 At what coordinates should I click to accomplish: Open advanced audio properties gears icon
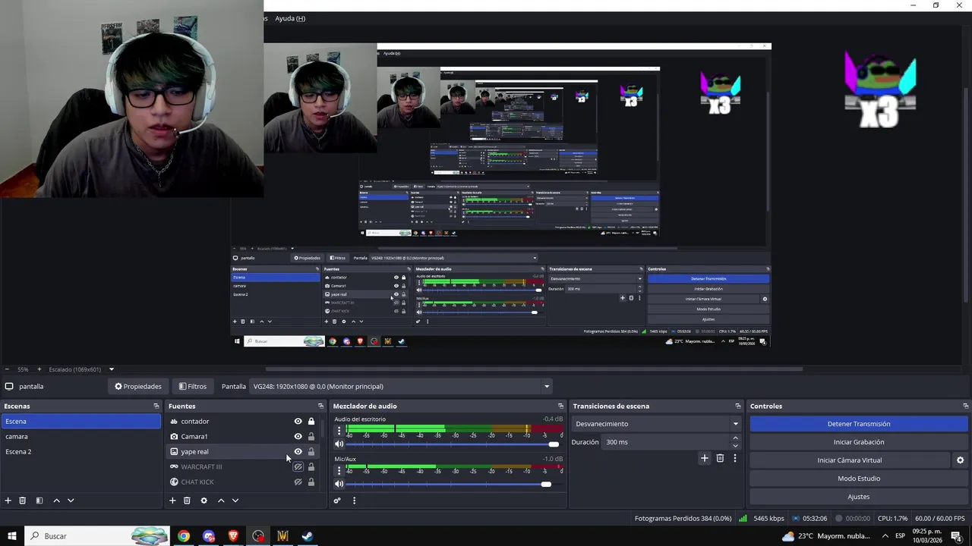337,500
